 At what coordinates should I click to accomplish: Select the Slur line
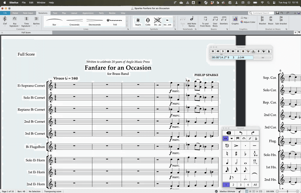54,21
